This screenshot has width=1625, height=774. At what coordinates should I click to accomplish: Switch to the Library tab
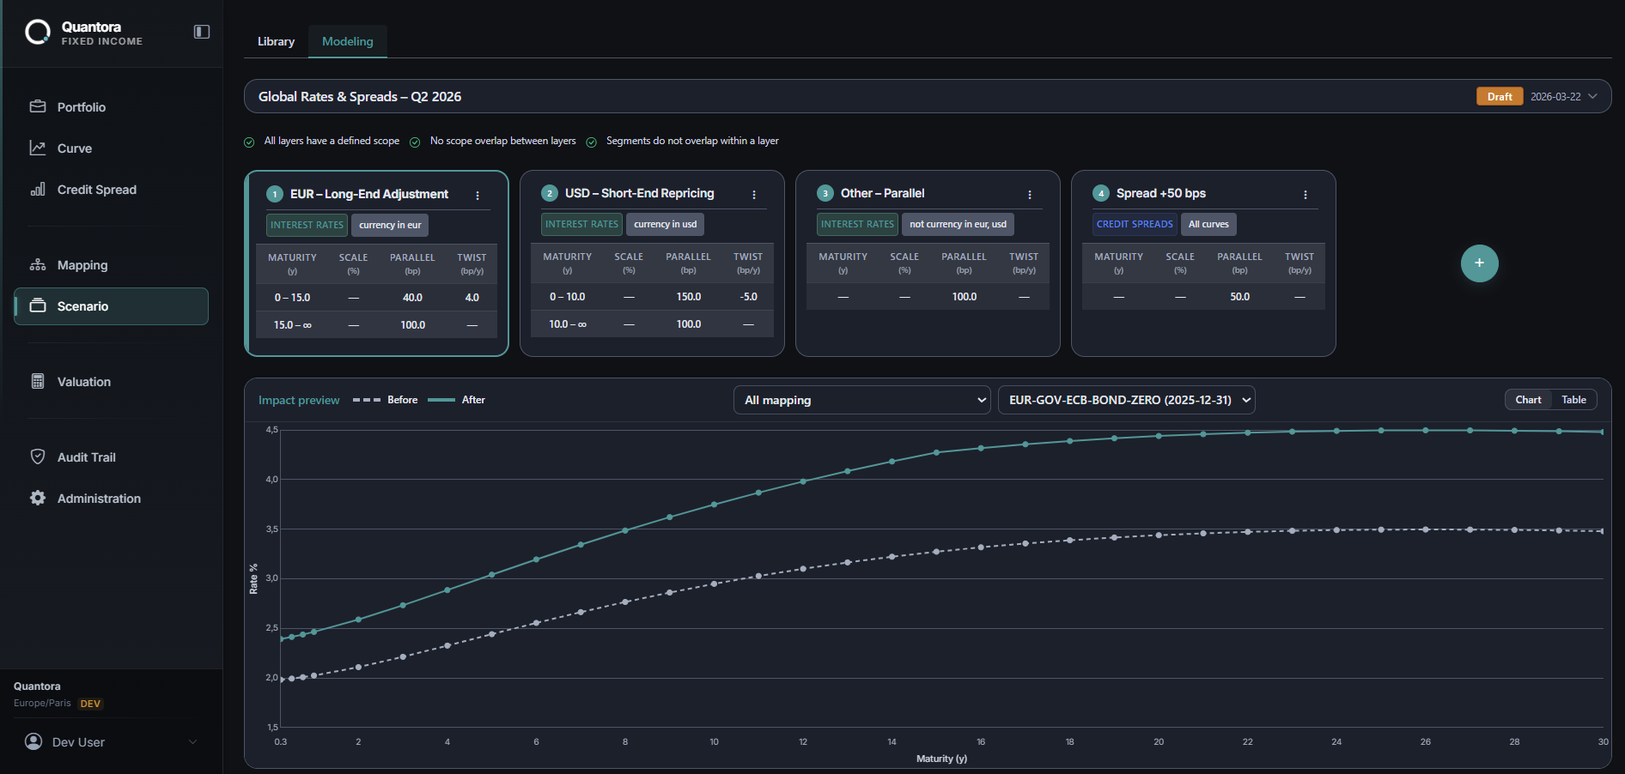[276, 42]
